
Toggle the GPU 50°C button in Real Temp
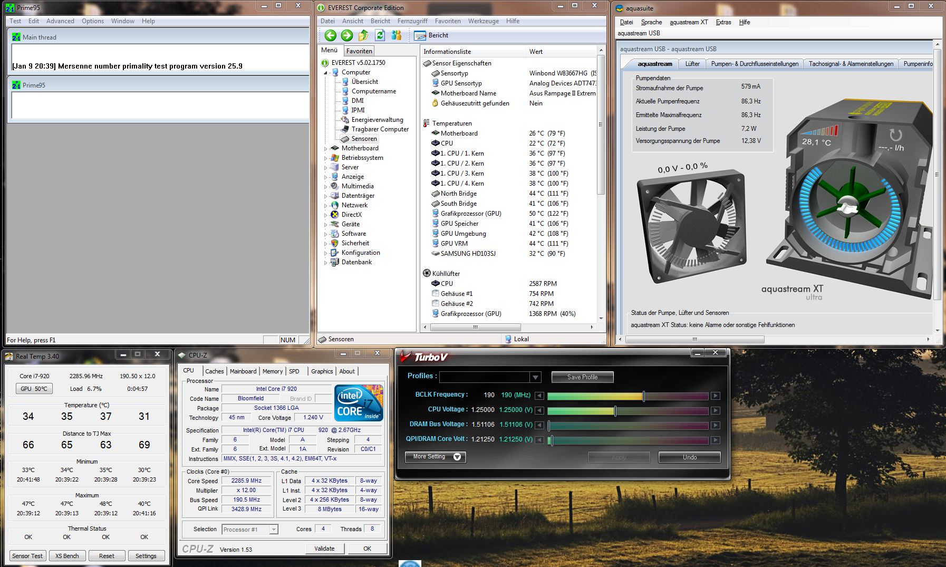(x=34, y=389)
